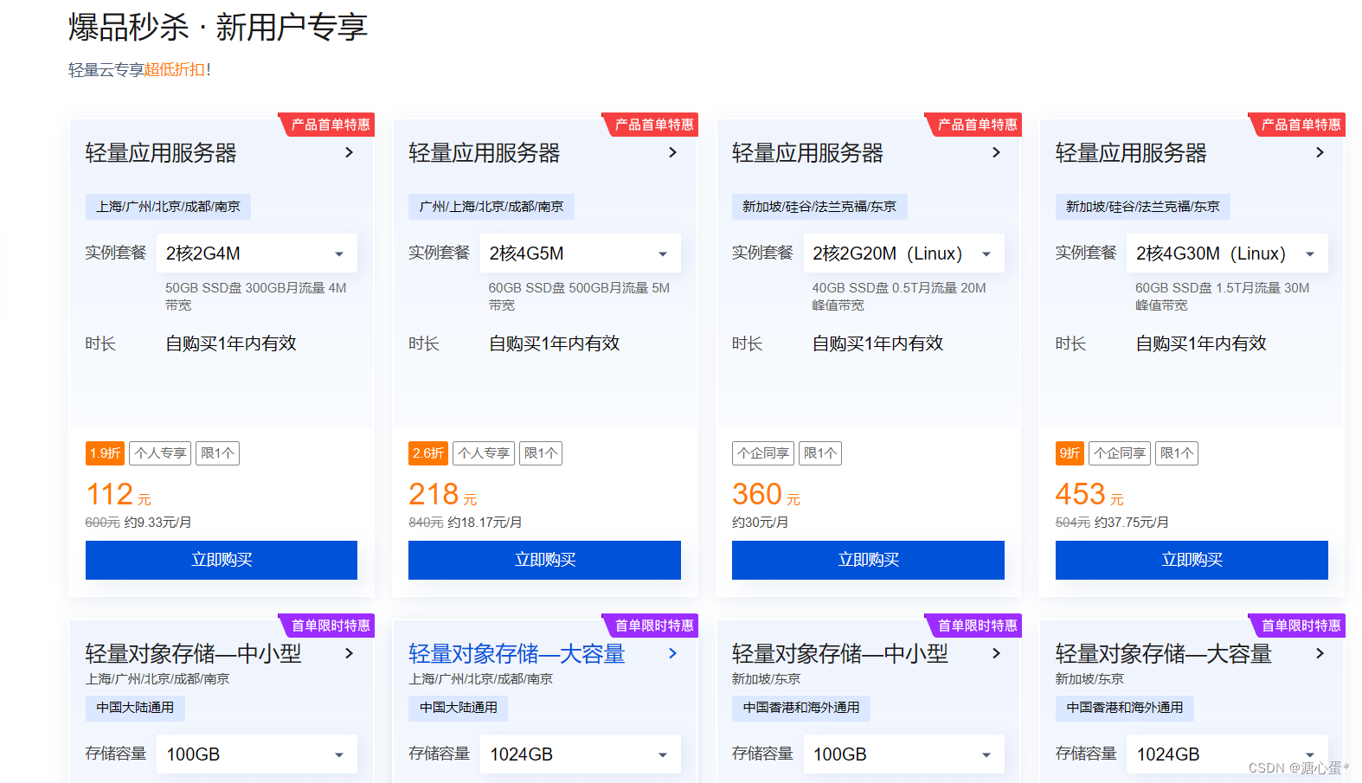Open 轻量对象存储—中小型 title for 上海/广州/北京/成都/南京

(193, 654)
